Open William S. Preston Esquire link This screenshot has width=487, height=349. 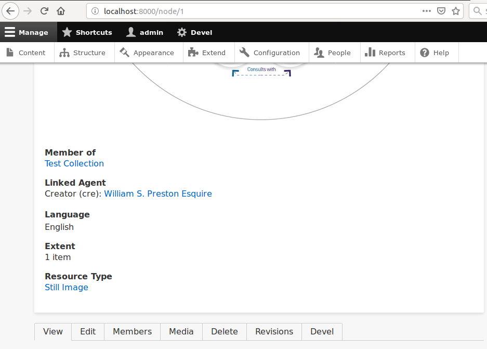[158, 193]
